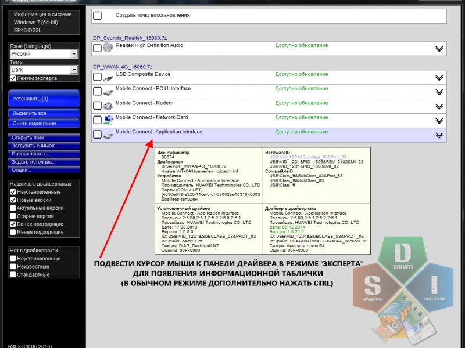Expand the Mobile Connect - Modem row
This screenshot has height=348, width=465.
439,107
